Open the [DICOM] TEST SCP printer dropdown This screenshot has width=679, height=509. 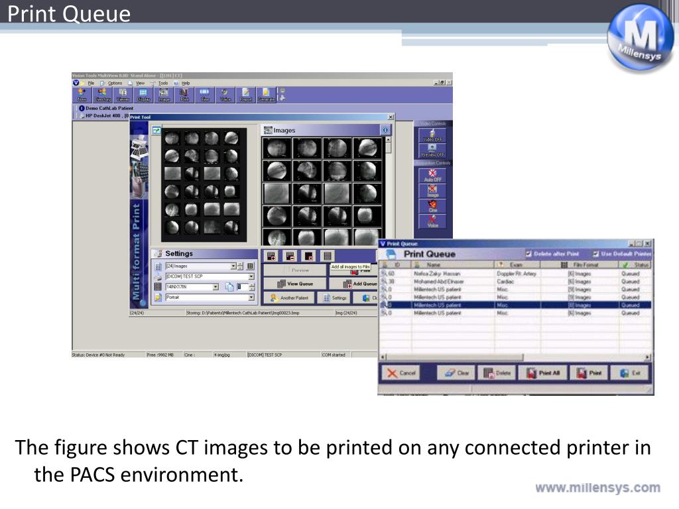[x=251, y=276]
